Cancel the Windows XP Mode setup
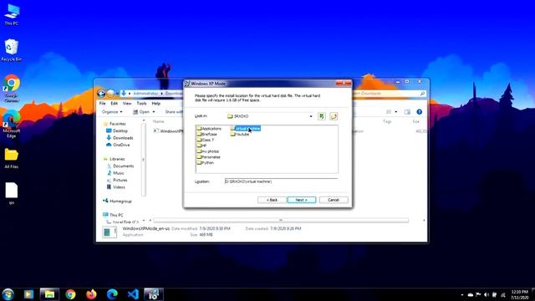Screen dimensions: 535x301 (334, 200)
